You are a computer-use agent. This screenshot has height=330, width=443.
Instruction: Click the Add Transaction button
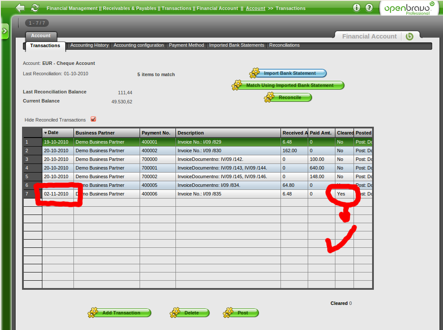(x=121, y=313)
